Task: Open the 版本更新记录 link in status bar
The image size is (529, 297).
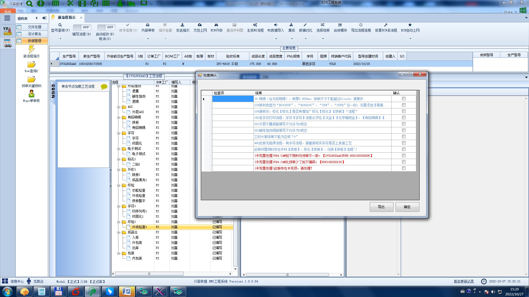Action: pyautogui.click(x=464, y=281)
